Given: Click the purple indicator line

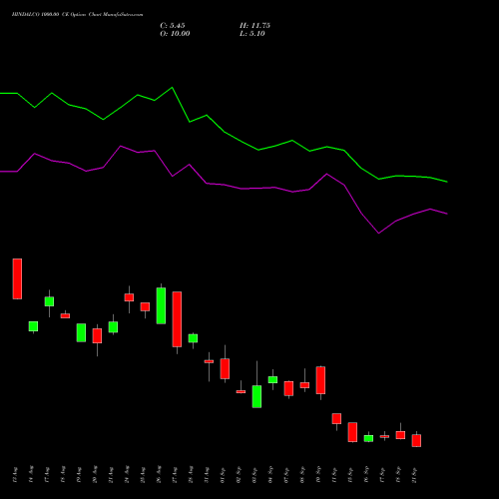Looking at the screenshot, I should pyautogui.click(x=224, y=184).
